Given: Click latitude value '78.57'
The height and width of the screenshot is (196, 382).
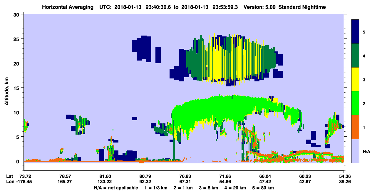Looking at the screenshot, I should 64,176.
